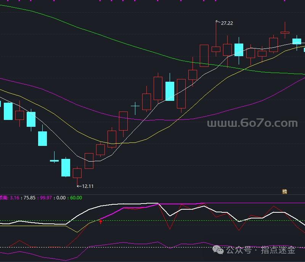The image size is (305, 262).
Task: Select the lowest red candle above 12.11
Action: pyautogui.click(x=77, y=173)
